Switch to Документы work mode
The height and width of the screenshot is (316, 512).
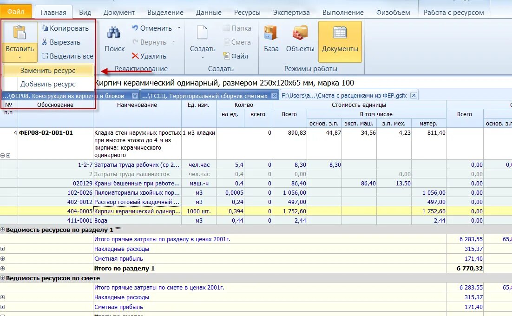(340, 41)
